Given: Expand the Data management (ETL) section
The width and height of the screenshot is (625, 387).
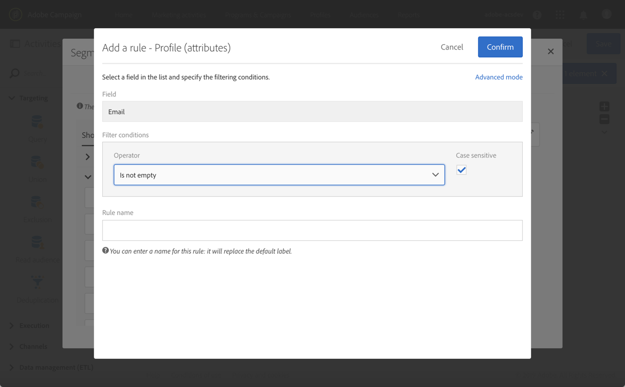Looking at the screenshot, I should pyautogui.click(x=12, y=368).
